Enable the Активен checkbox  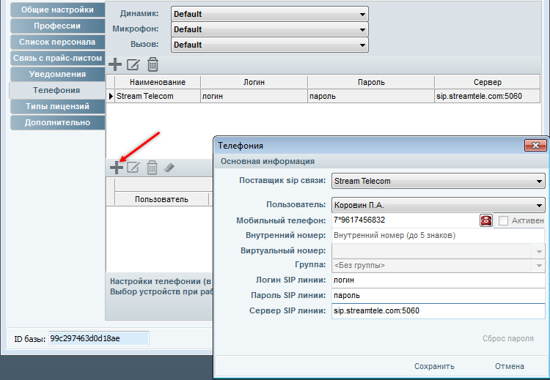504,220
